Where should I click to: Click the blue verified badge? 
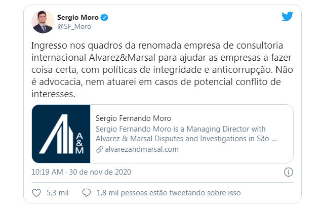(x=104, y=17)
